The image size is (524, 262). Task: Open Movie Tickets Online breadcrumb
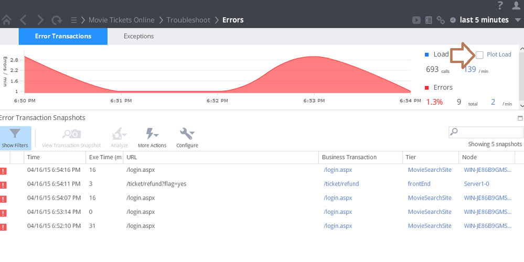121,20
